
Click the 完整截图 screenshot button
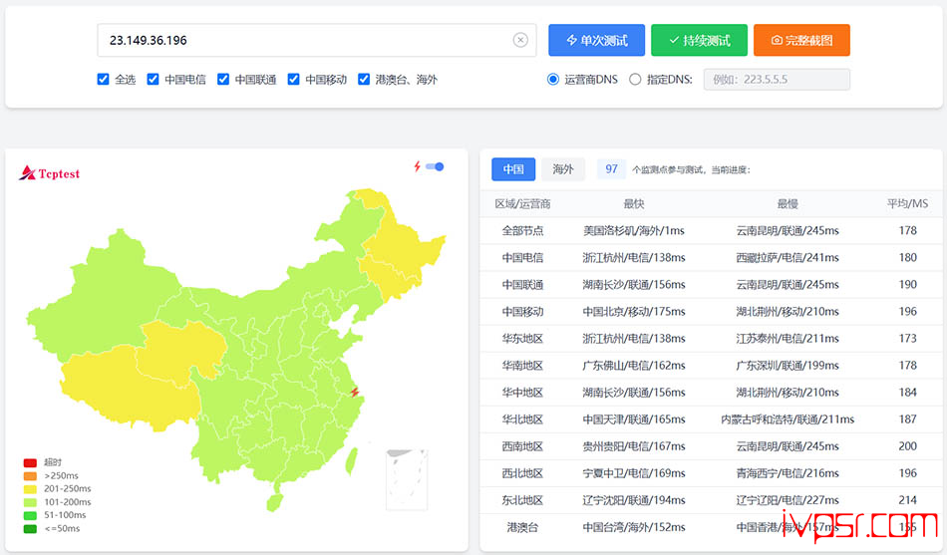click(801, 40)
